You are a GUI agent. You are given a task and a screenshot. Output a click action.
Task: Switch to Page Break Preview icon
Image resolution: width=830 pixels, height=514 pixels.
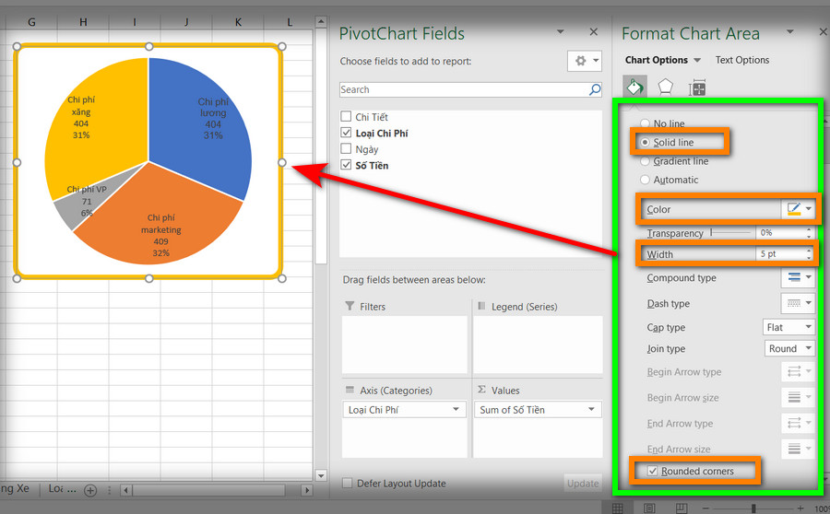coord(682,508)
